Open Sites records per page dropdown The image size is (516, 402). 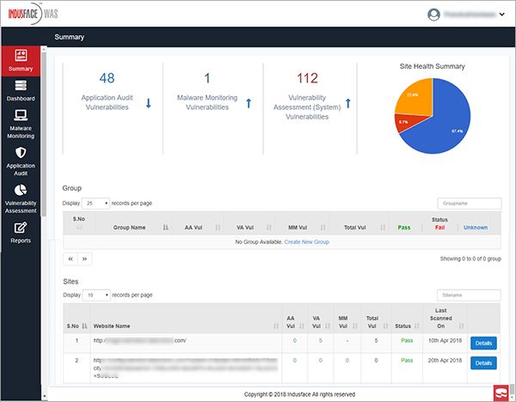pos(95,295)
